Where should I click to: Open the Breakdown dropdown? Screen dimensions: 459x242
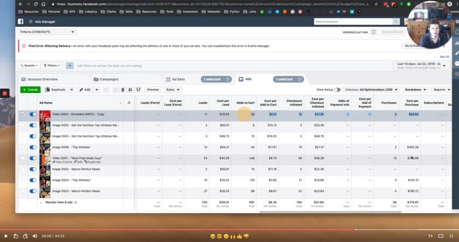pyautogui.click(x=415, y=89)
